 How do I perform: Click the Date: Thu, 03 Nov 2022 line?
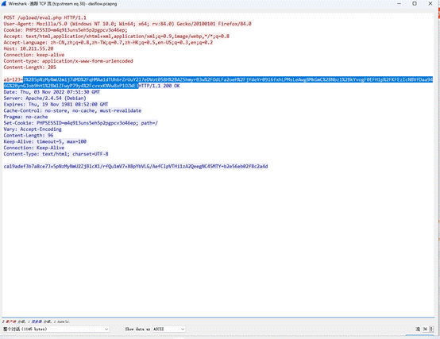[52, 91]
